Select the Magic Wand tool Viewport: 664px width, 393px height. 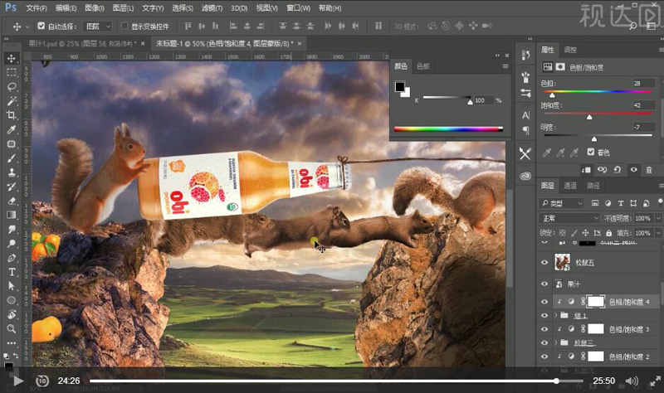(x=12, y=101)
